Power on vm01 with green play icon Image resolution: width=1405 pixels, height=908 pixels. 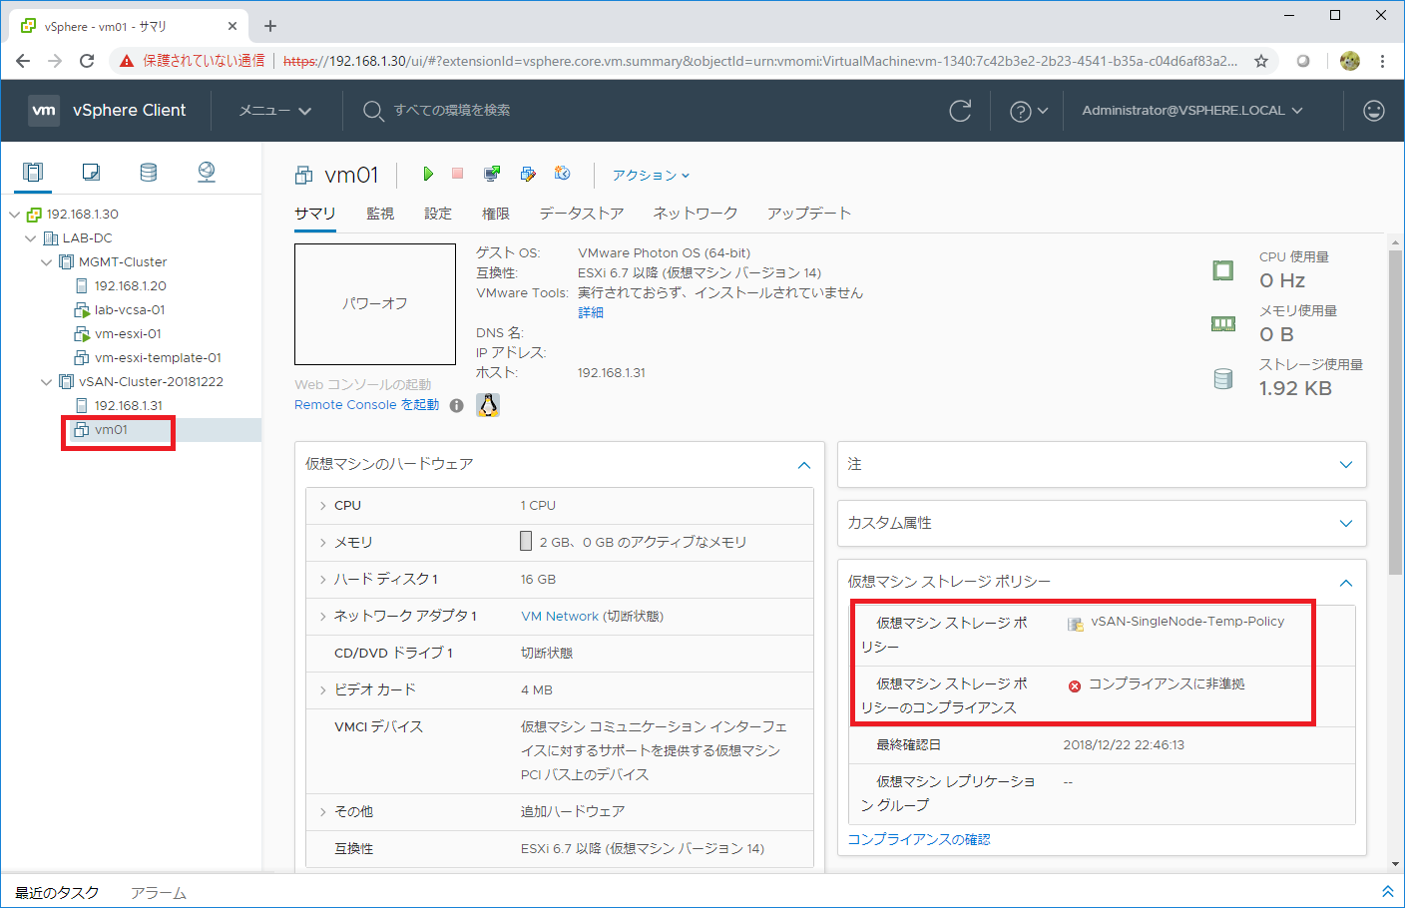(x=428, y=174)
